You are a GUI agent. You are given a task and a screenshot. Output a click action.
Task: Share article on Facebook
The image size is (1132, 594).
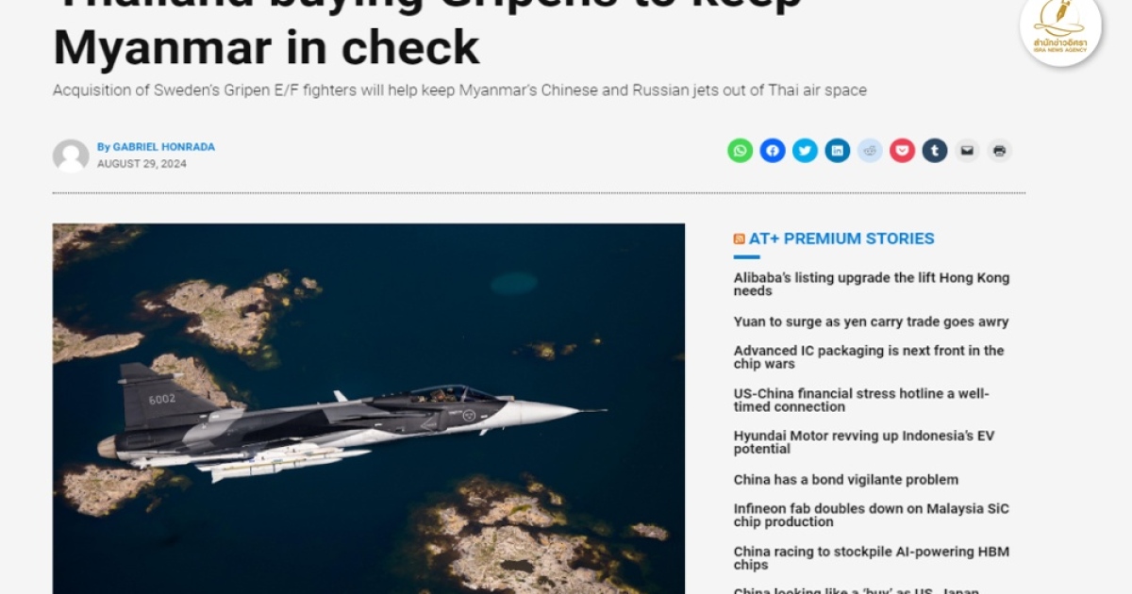point(773,151)
